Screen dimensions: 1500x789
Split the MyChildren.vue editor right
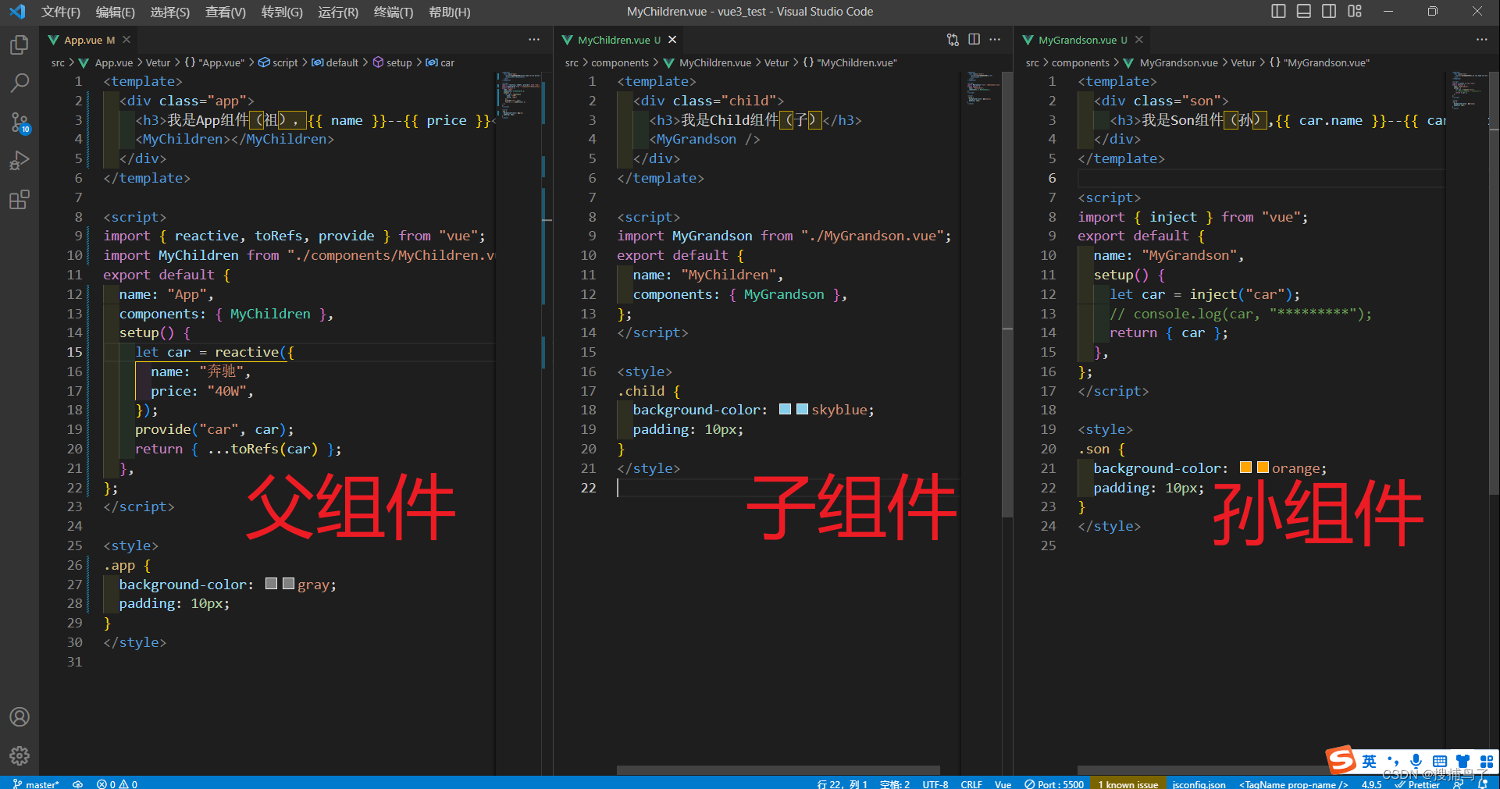(974, 40)
